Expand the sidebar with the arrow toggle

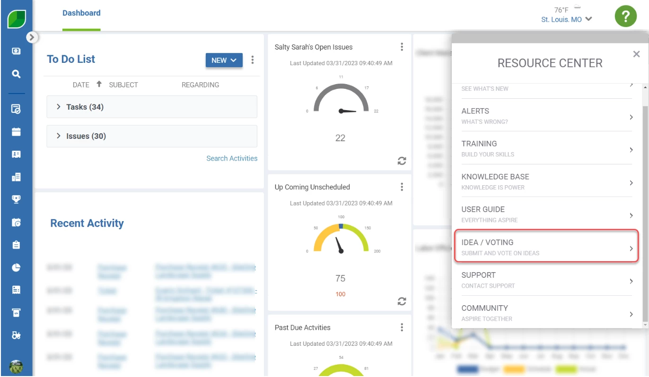tap(32, 37)
